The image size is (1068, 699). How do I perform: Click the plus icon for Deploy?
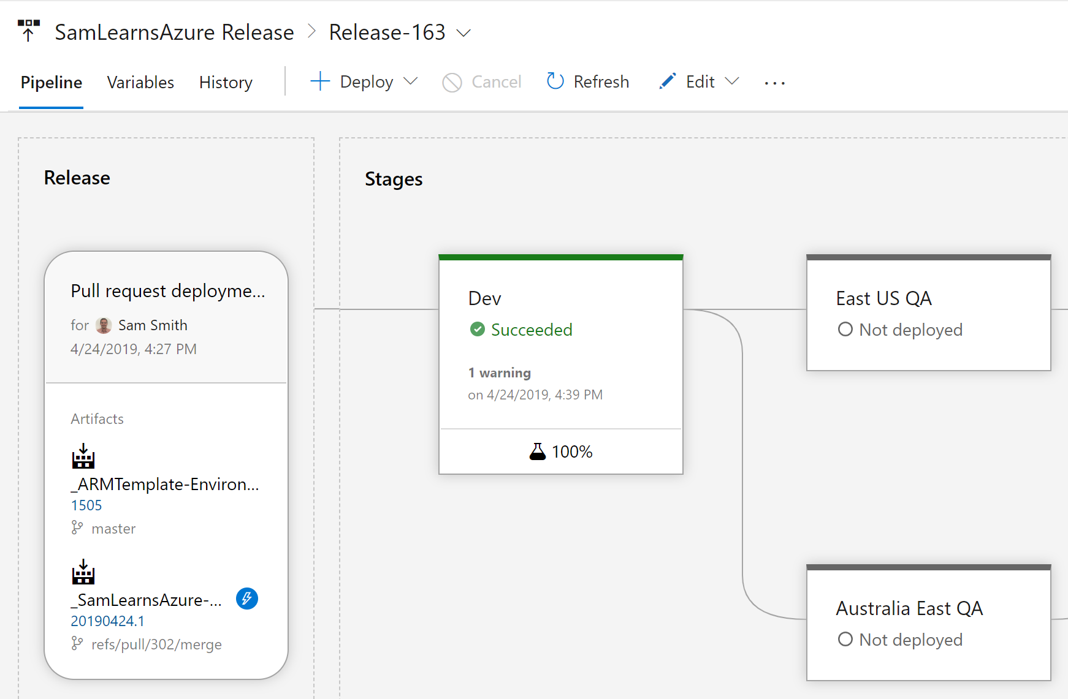tap(320, 81)
